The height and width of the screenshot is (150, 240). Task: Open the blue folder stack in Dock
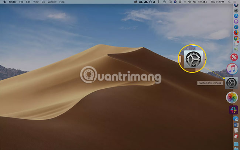coord(236,144)
